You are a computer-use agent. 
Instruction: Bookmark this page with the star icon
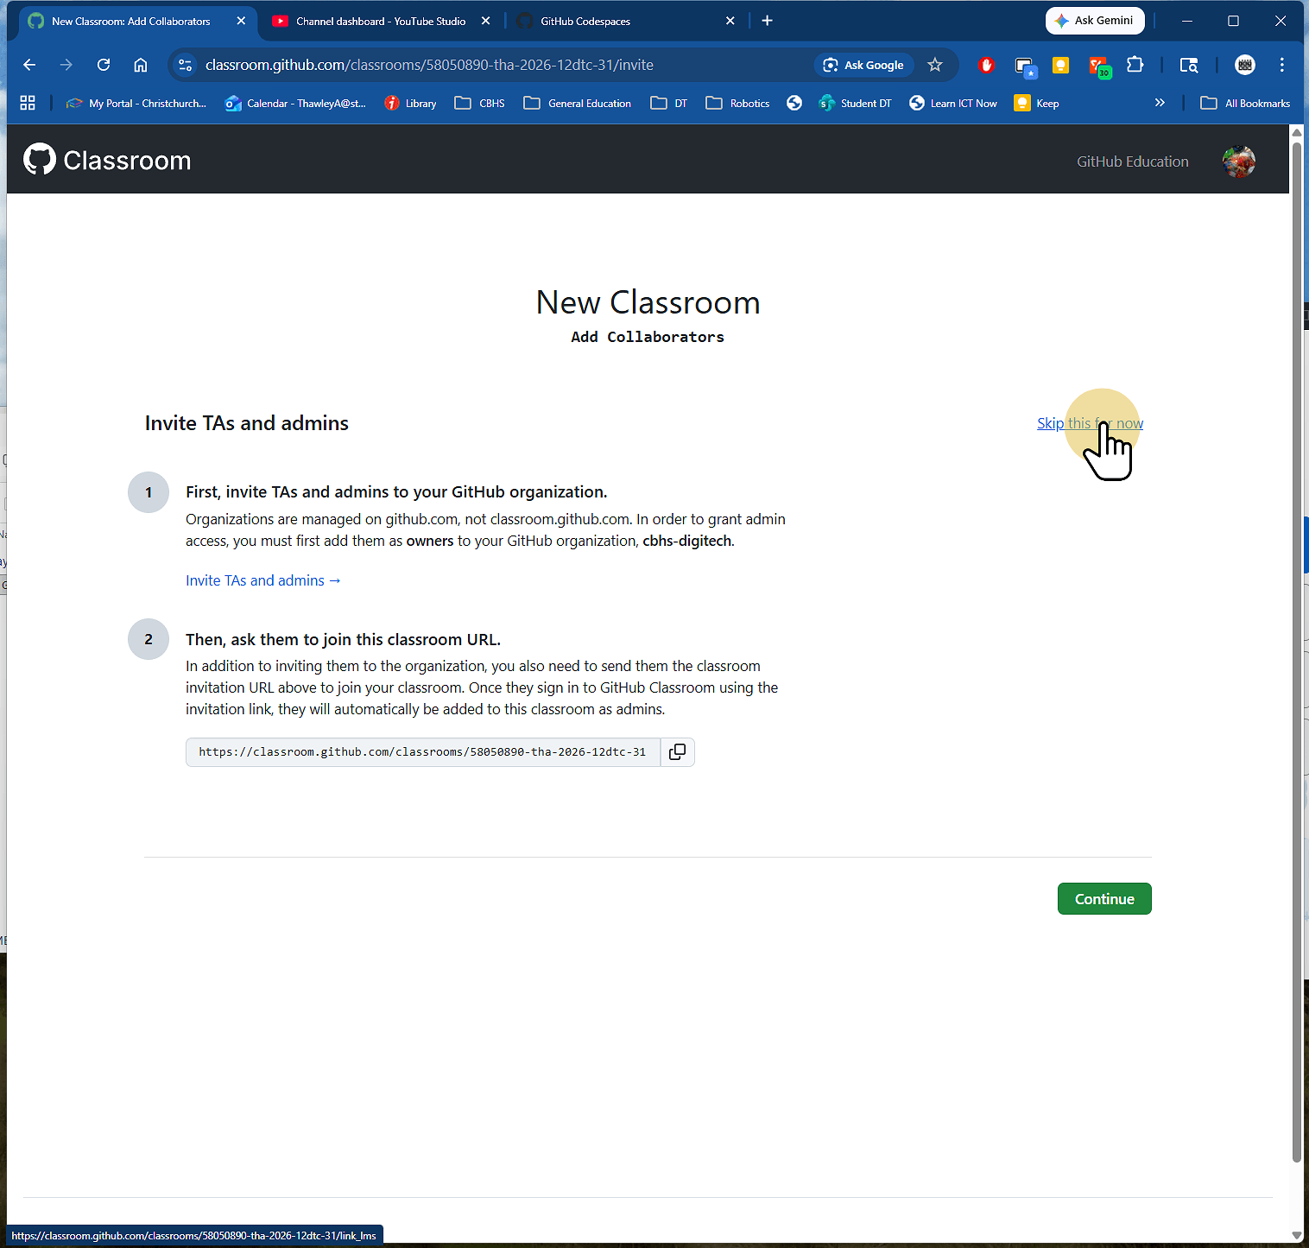click(934, 65)
